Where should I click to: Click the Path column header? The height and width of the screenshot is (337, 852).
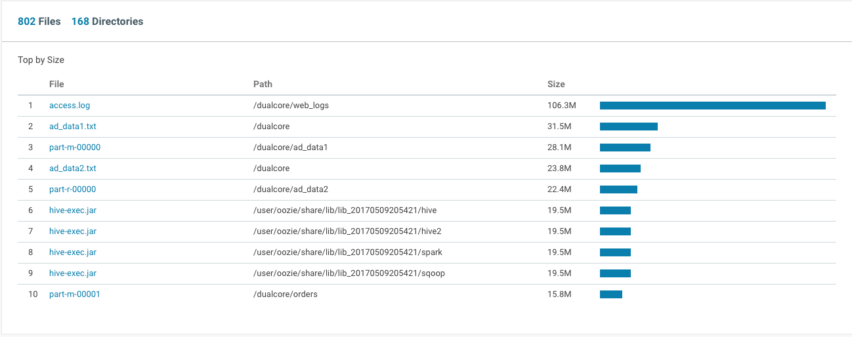click(x=263, y=84)
